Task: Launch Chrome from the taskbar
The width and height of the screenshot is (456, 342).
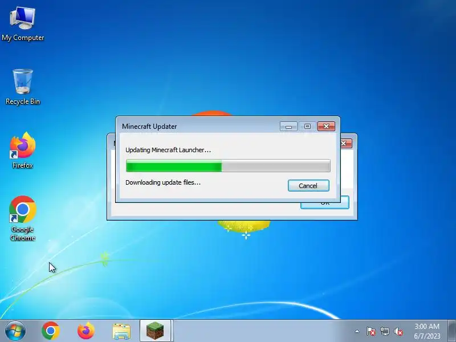Action: 51,331
